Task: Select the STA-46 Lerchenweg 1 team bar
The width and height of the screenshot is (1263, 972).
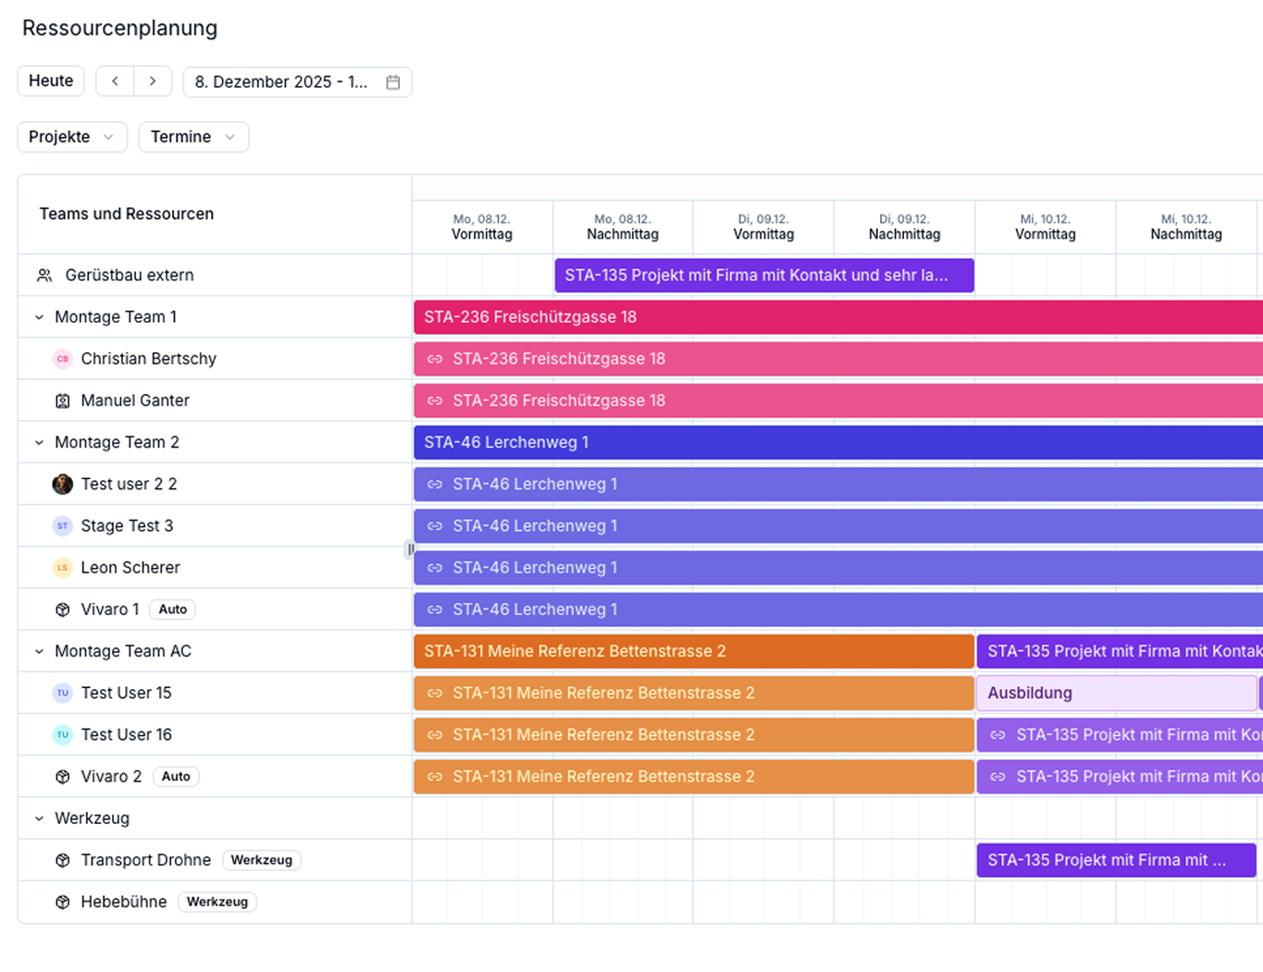Action: coord(833,442)
